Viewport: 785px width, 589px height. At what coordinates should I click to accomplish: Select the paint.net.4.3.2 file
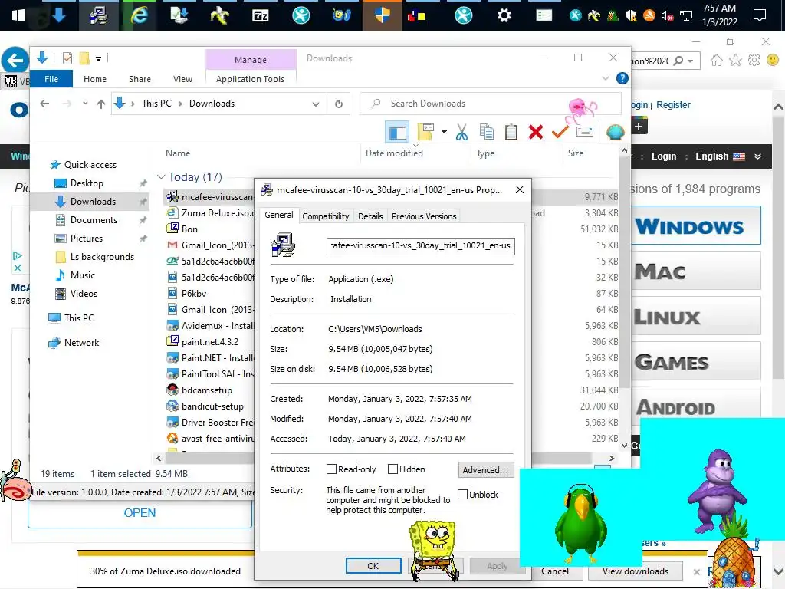(210, 341)
